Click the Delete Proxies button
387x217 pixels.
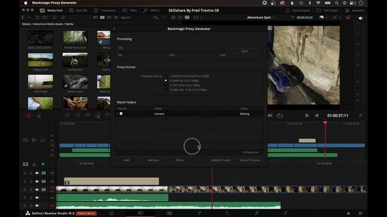pos(220,160)
